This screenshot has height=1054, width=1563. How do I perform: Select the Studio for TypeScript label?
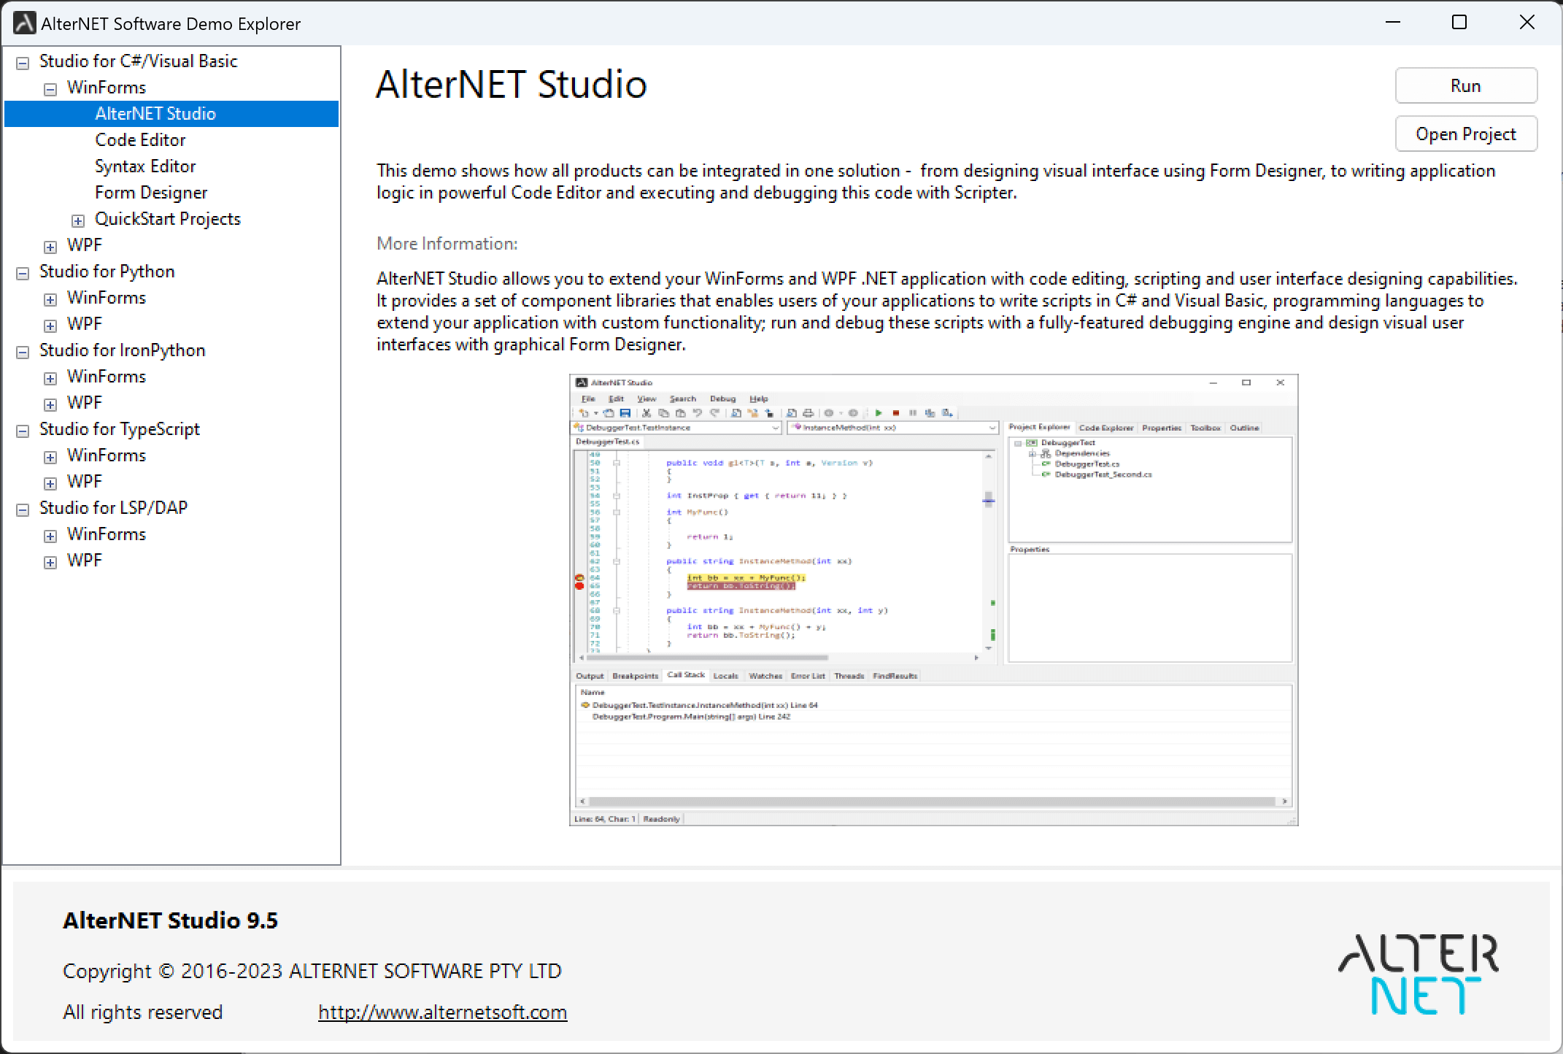coord(120,429)
